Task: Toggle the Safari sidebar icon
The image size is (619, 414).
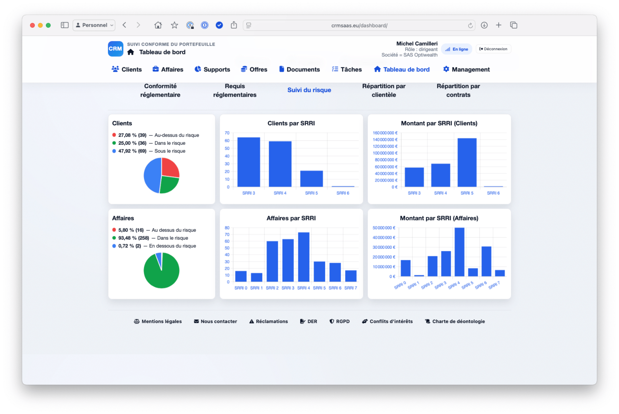Action: (64, 25)
